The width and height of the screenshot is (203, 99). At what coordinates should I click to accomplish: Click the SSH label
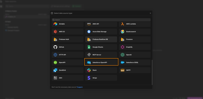60,78
